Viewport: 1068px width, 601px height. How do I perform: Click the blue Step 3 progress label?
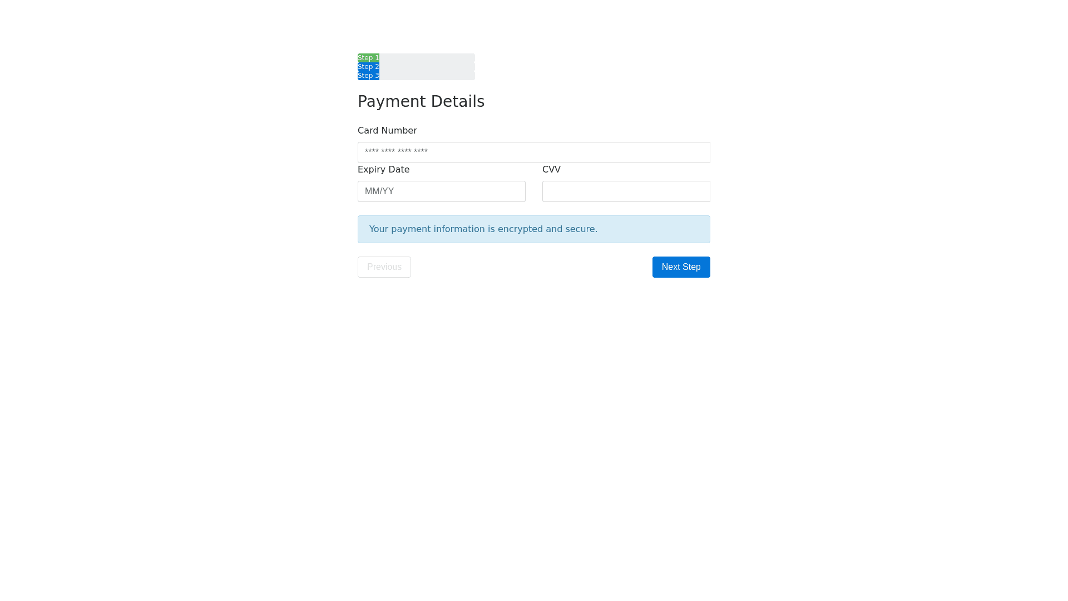click(368, 76)
